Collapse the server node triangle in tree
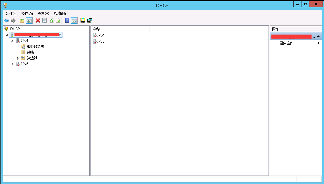This screenshot has width=324, height=184. click(7, 35)
